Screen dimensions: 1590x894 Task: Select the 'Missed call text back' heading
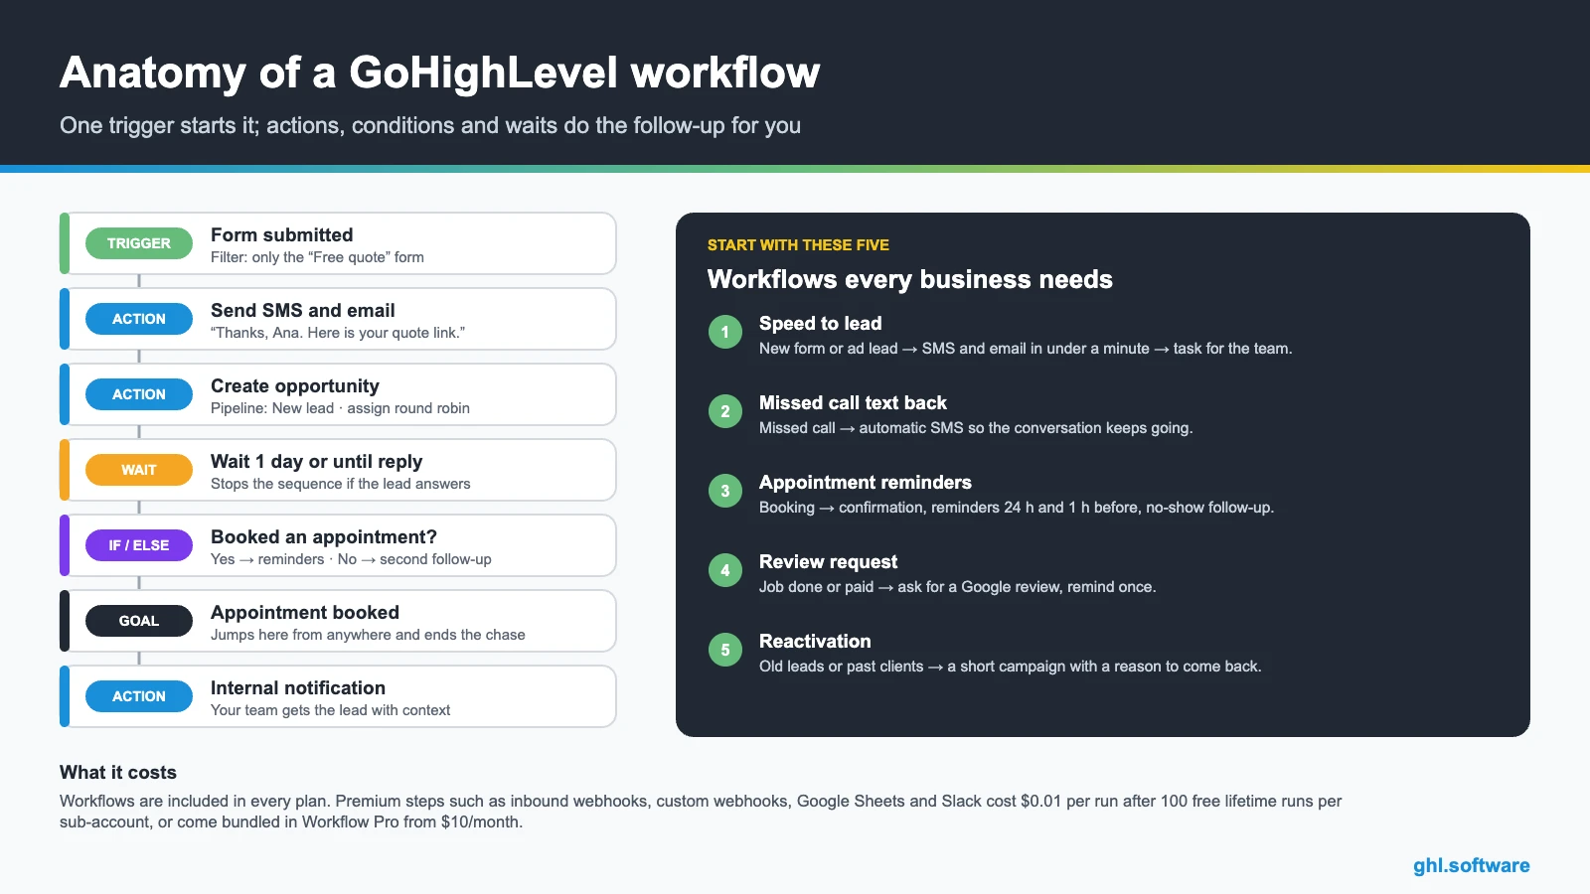tap(853, 403)
